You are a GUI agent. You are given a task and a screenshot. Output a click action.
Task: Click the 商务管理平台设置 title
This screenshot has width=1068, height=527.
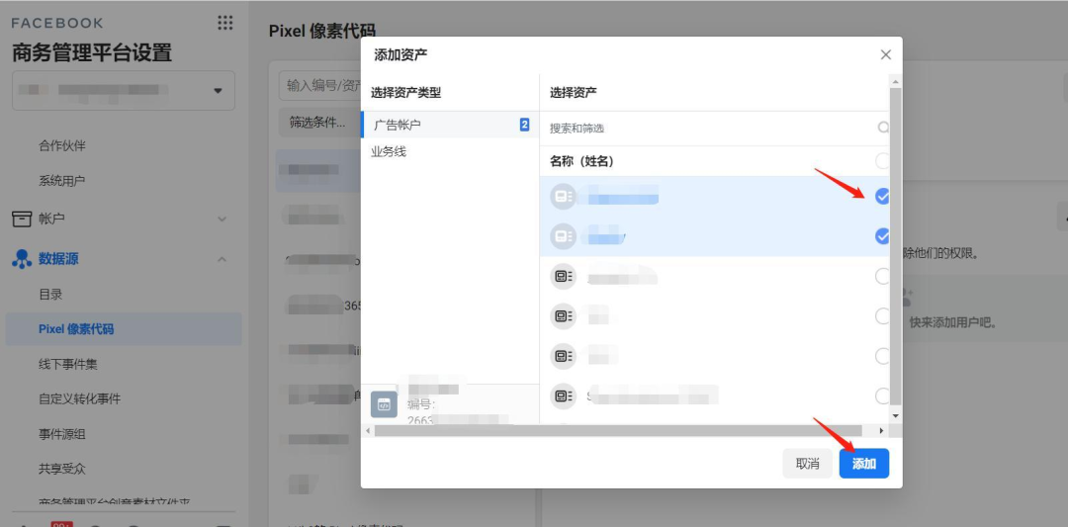(92, 52)
